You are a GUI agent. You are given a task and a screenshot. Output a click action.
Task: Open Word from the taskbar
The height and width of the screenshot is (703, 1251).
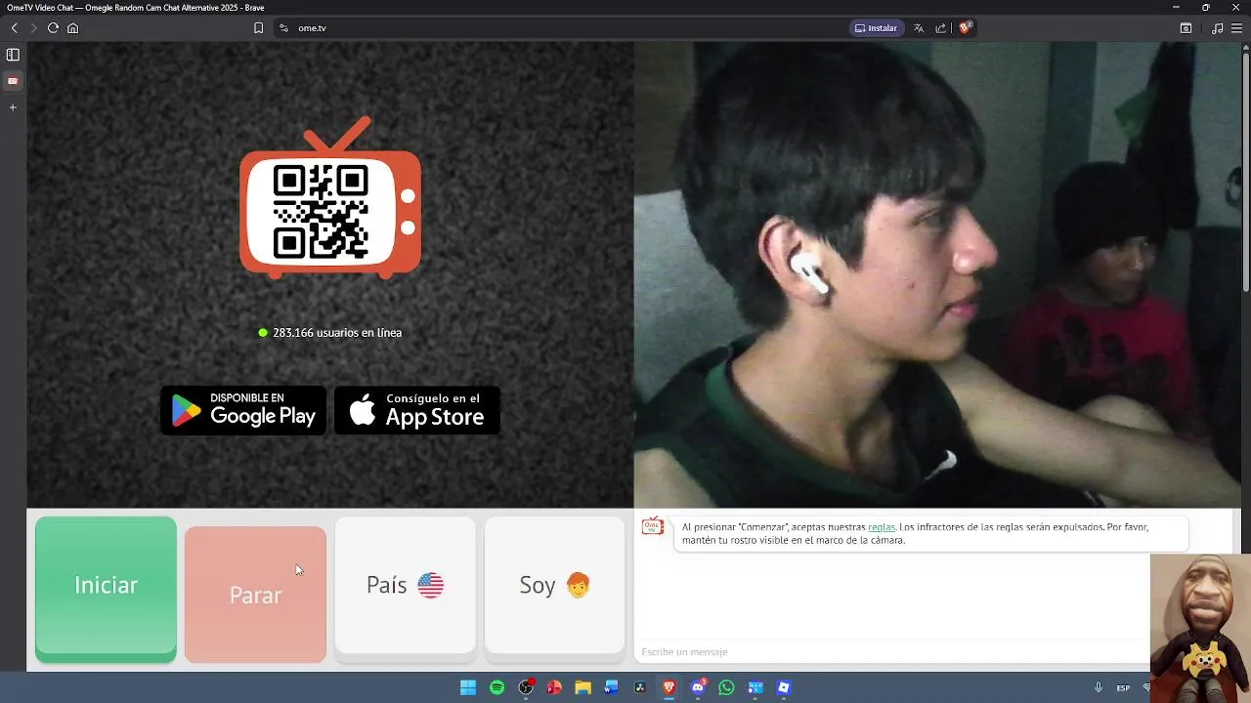(x=611, y=687)
